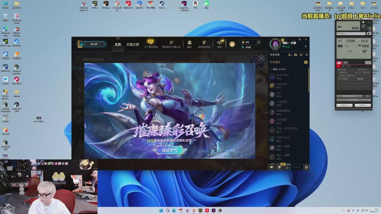
Task: Open QQ penguin desktop icon
Action: pos(195,5)
